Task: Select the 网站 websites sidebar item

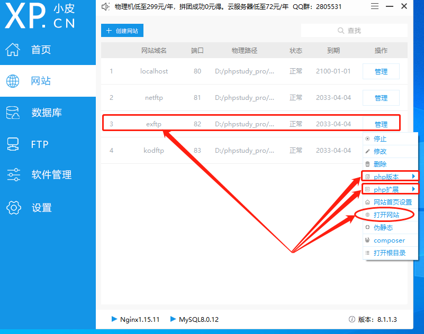Action: [x=12, y=80]
